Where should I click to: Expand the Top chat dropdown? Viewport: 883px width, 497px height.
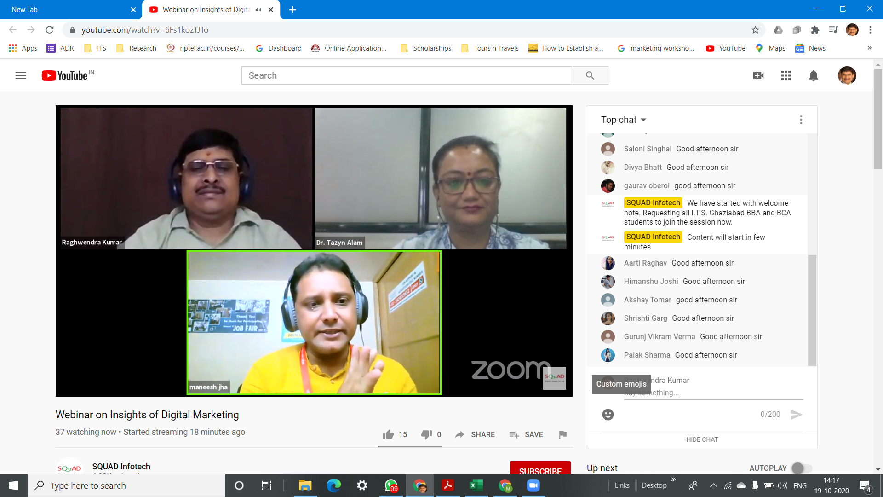[624, 120]
